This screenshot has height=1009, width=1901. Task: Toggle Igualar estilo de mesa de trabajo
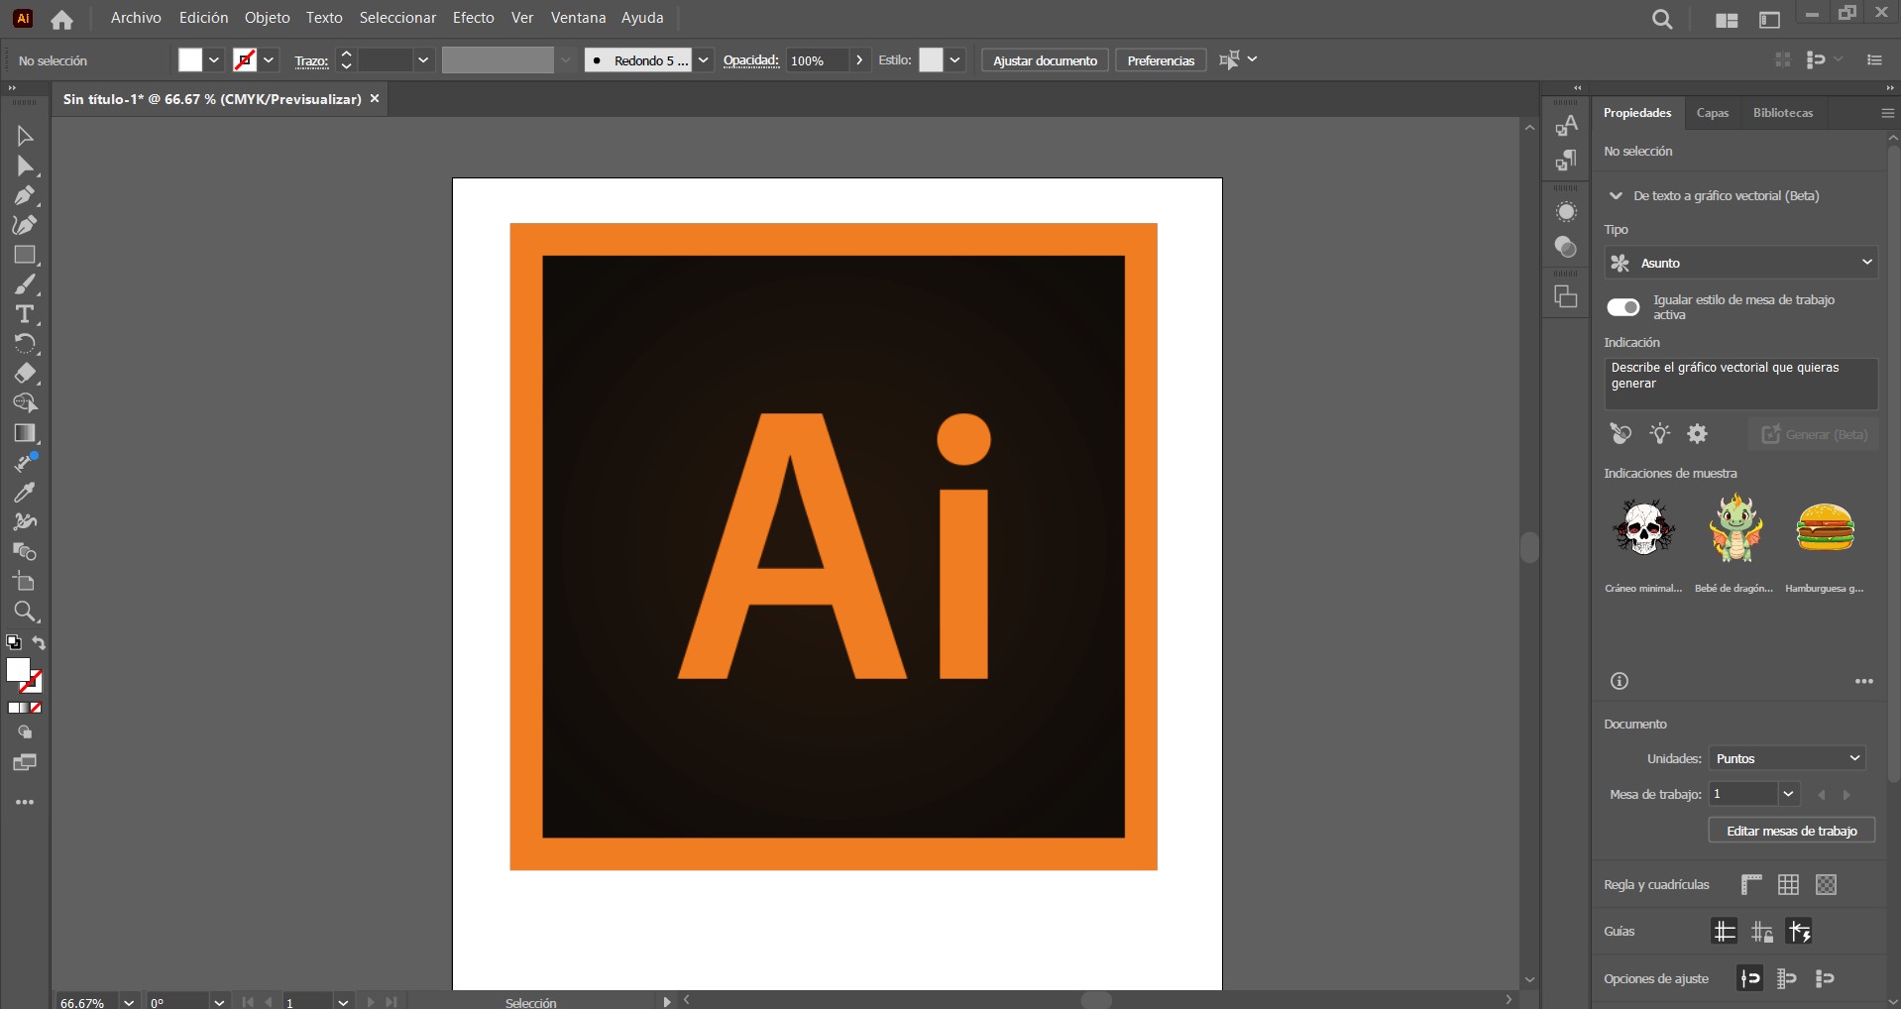[1623, 307]
